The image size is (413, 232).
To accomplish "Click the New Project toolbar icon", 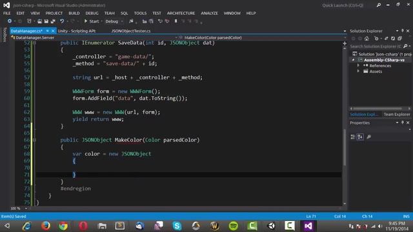I will click(x=29, y=21).
